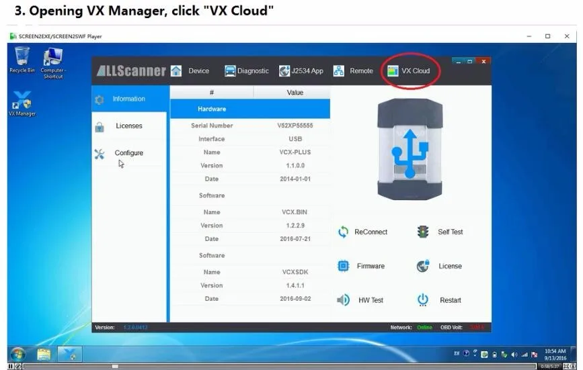Click the Remote network icon
The width and height of the screenshot is (583, 370).
tap(338, 71)
